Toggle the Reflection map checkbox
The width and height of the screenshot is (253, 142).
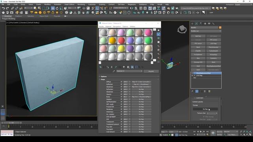tap(121, 84)
